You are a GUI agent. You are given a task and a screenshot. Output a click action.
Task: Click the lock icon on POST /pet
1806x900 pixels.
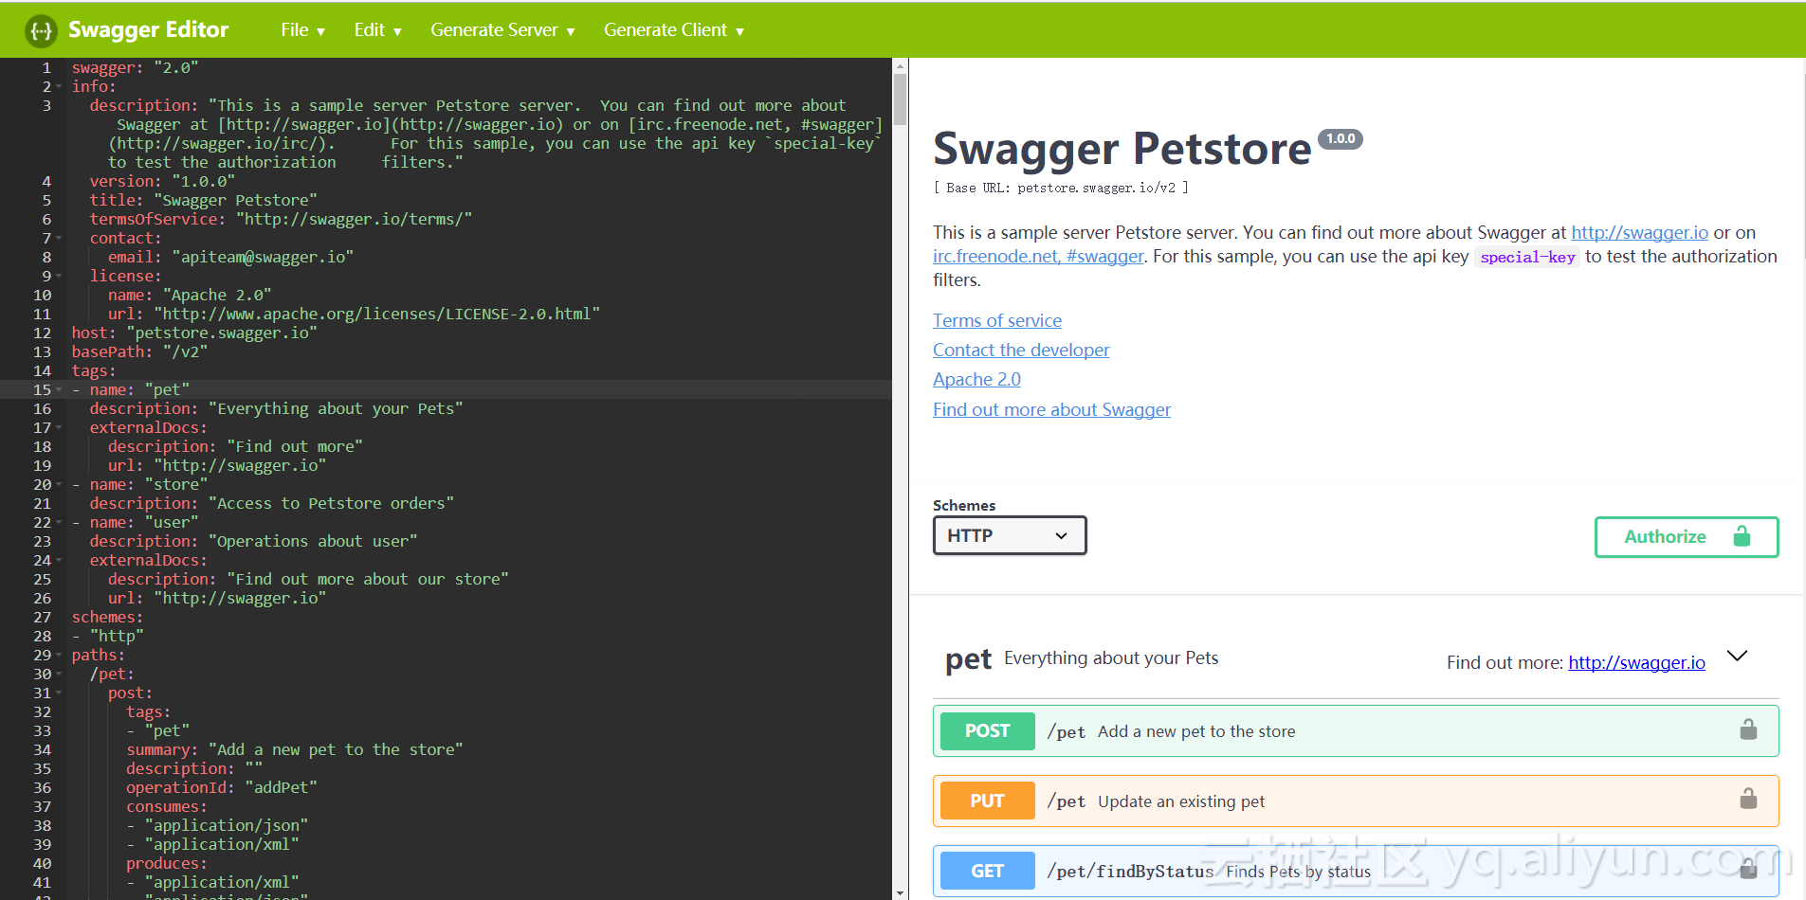tap(1748, 729)
